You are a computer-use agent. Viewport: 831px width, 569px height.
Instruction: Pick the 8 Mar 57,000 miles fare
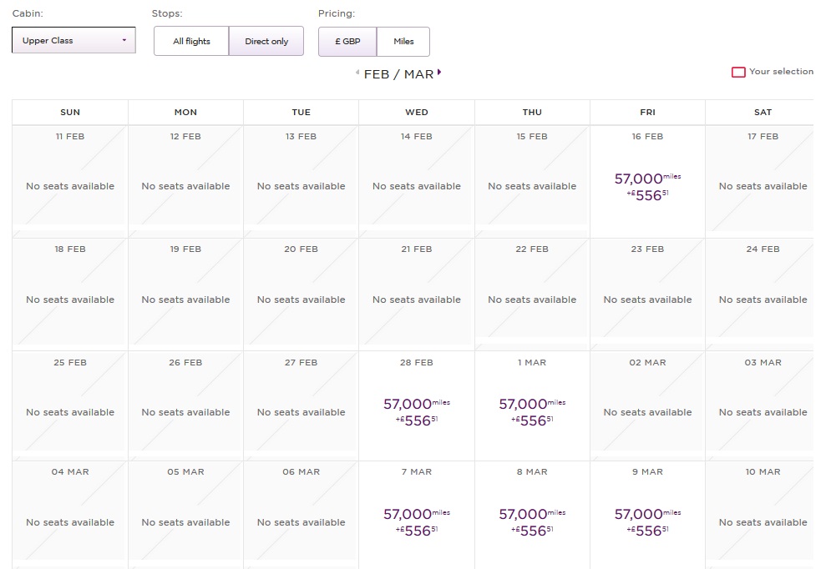coord(532,521)
